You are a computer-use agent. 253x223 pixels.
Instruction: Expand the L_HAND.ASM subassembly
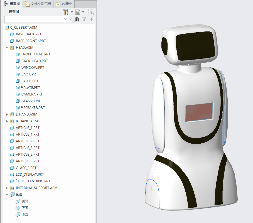point(7,114)
